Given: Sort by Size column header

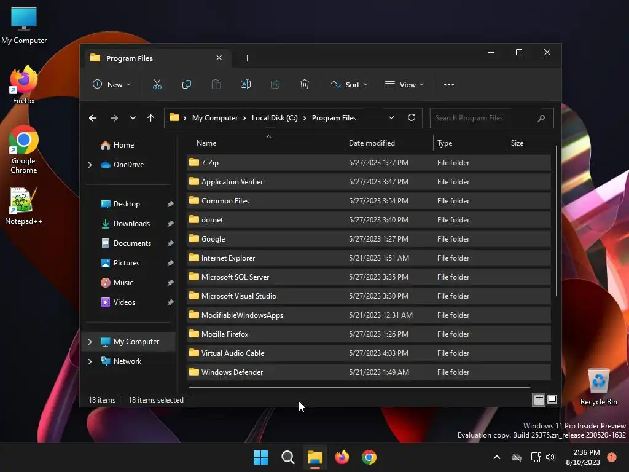Looking at the screenshot, I should [529, 143].
